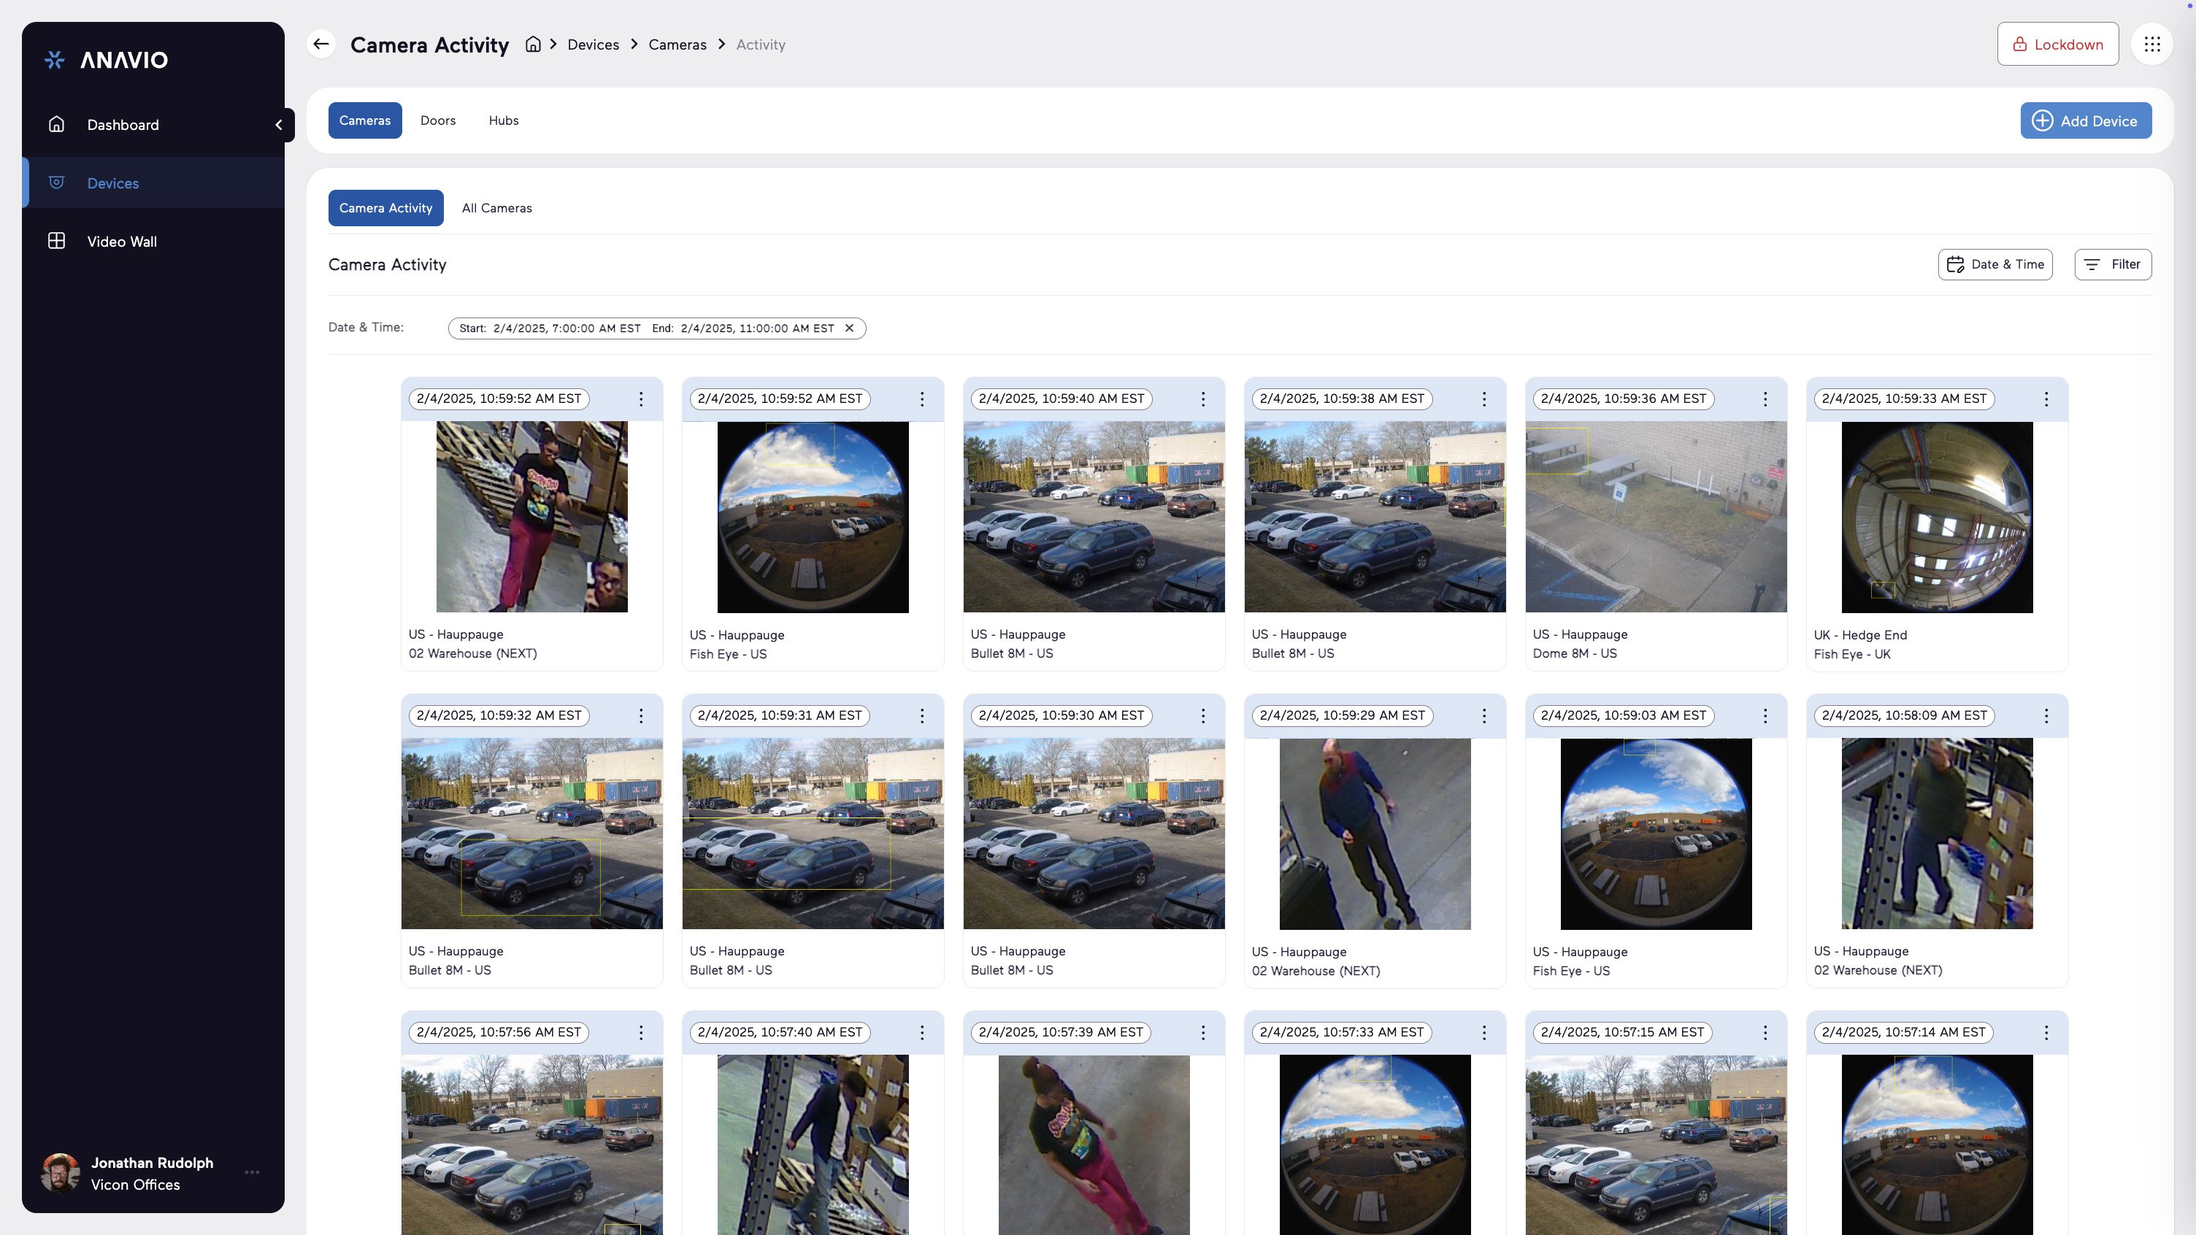Screen dimensions: 2196x1235
Task: Remove the date & time filter chip
Action: coord(849,328)
